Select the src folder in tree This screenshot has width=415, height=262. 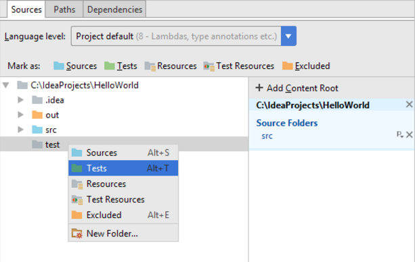(44, 130)
